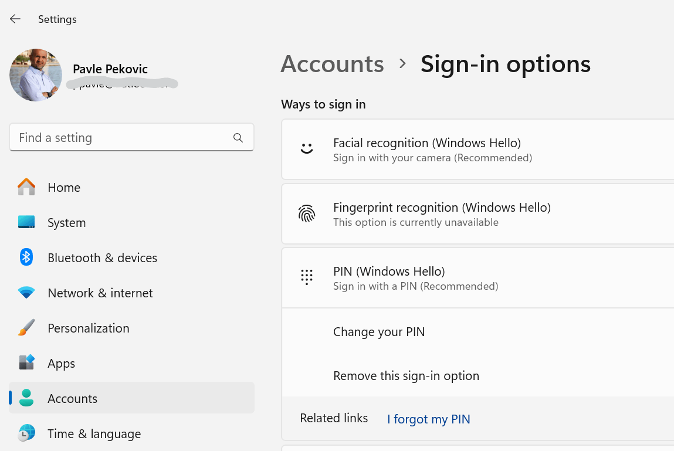Expand Facial recognition (Windows Hello) option
Viewport: 674px width, 451px height.
tap(477, 150)
